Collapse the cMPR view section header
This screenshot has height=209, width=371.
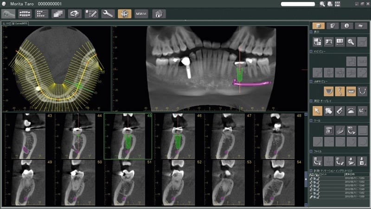(311, 81)
